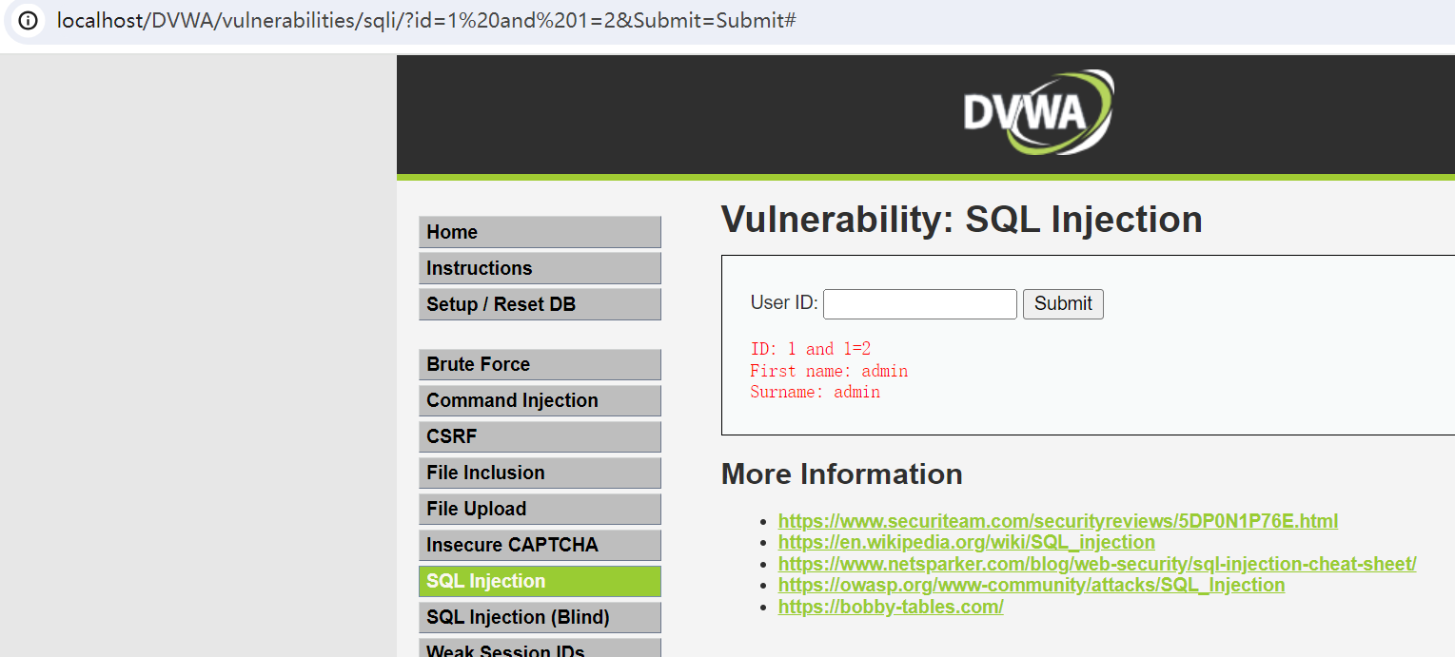
Task: Go to Brute Force vulnerability page
Action: pyautogui.click(x=540, y=364)
